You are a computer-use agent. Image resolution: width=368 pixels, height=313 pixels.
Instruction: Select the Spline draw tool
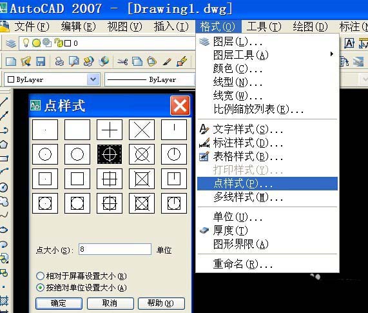pyautogui.click(x=4, y=216)
